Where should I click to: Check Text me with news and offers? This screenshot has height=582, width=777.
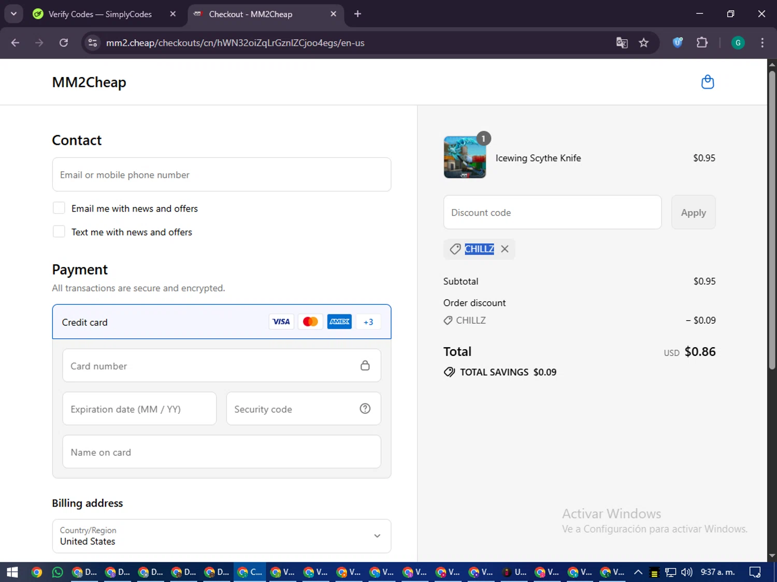pos(59,232)
